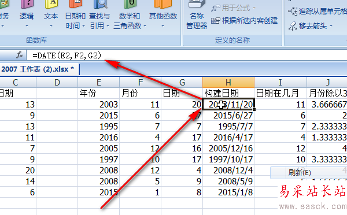This screenshot has width=347, height=215.
Task: Click the 月份 header cell
Action: [141, 94]
